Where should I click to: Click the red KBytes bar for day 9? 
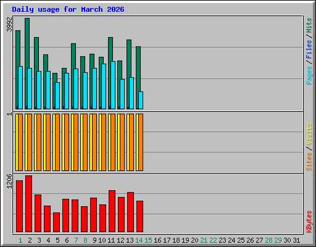pyautogui.click(x=94, y=215)
